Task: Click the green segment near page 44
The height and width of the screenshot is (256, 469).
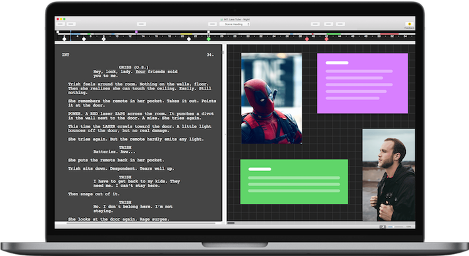Action: click(x=334, y=34)
